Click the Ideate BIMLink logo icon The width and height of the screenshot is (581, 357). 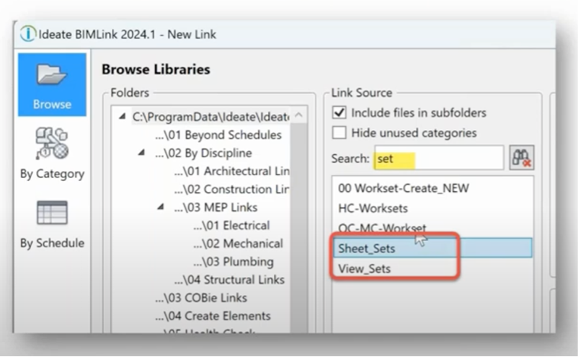(28, 34)
